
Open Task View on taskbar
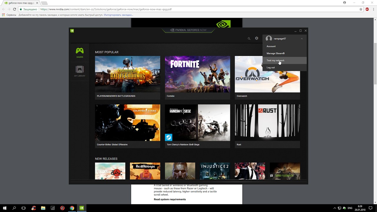pos(24,208)
